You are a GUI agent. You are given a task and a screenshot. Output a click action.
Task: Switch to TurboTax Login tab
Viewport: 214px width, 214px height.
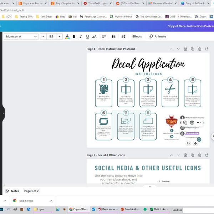point(97,3)
